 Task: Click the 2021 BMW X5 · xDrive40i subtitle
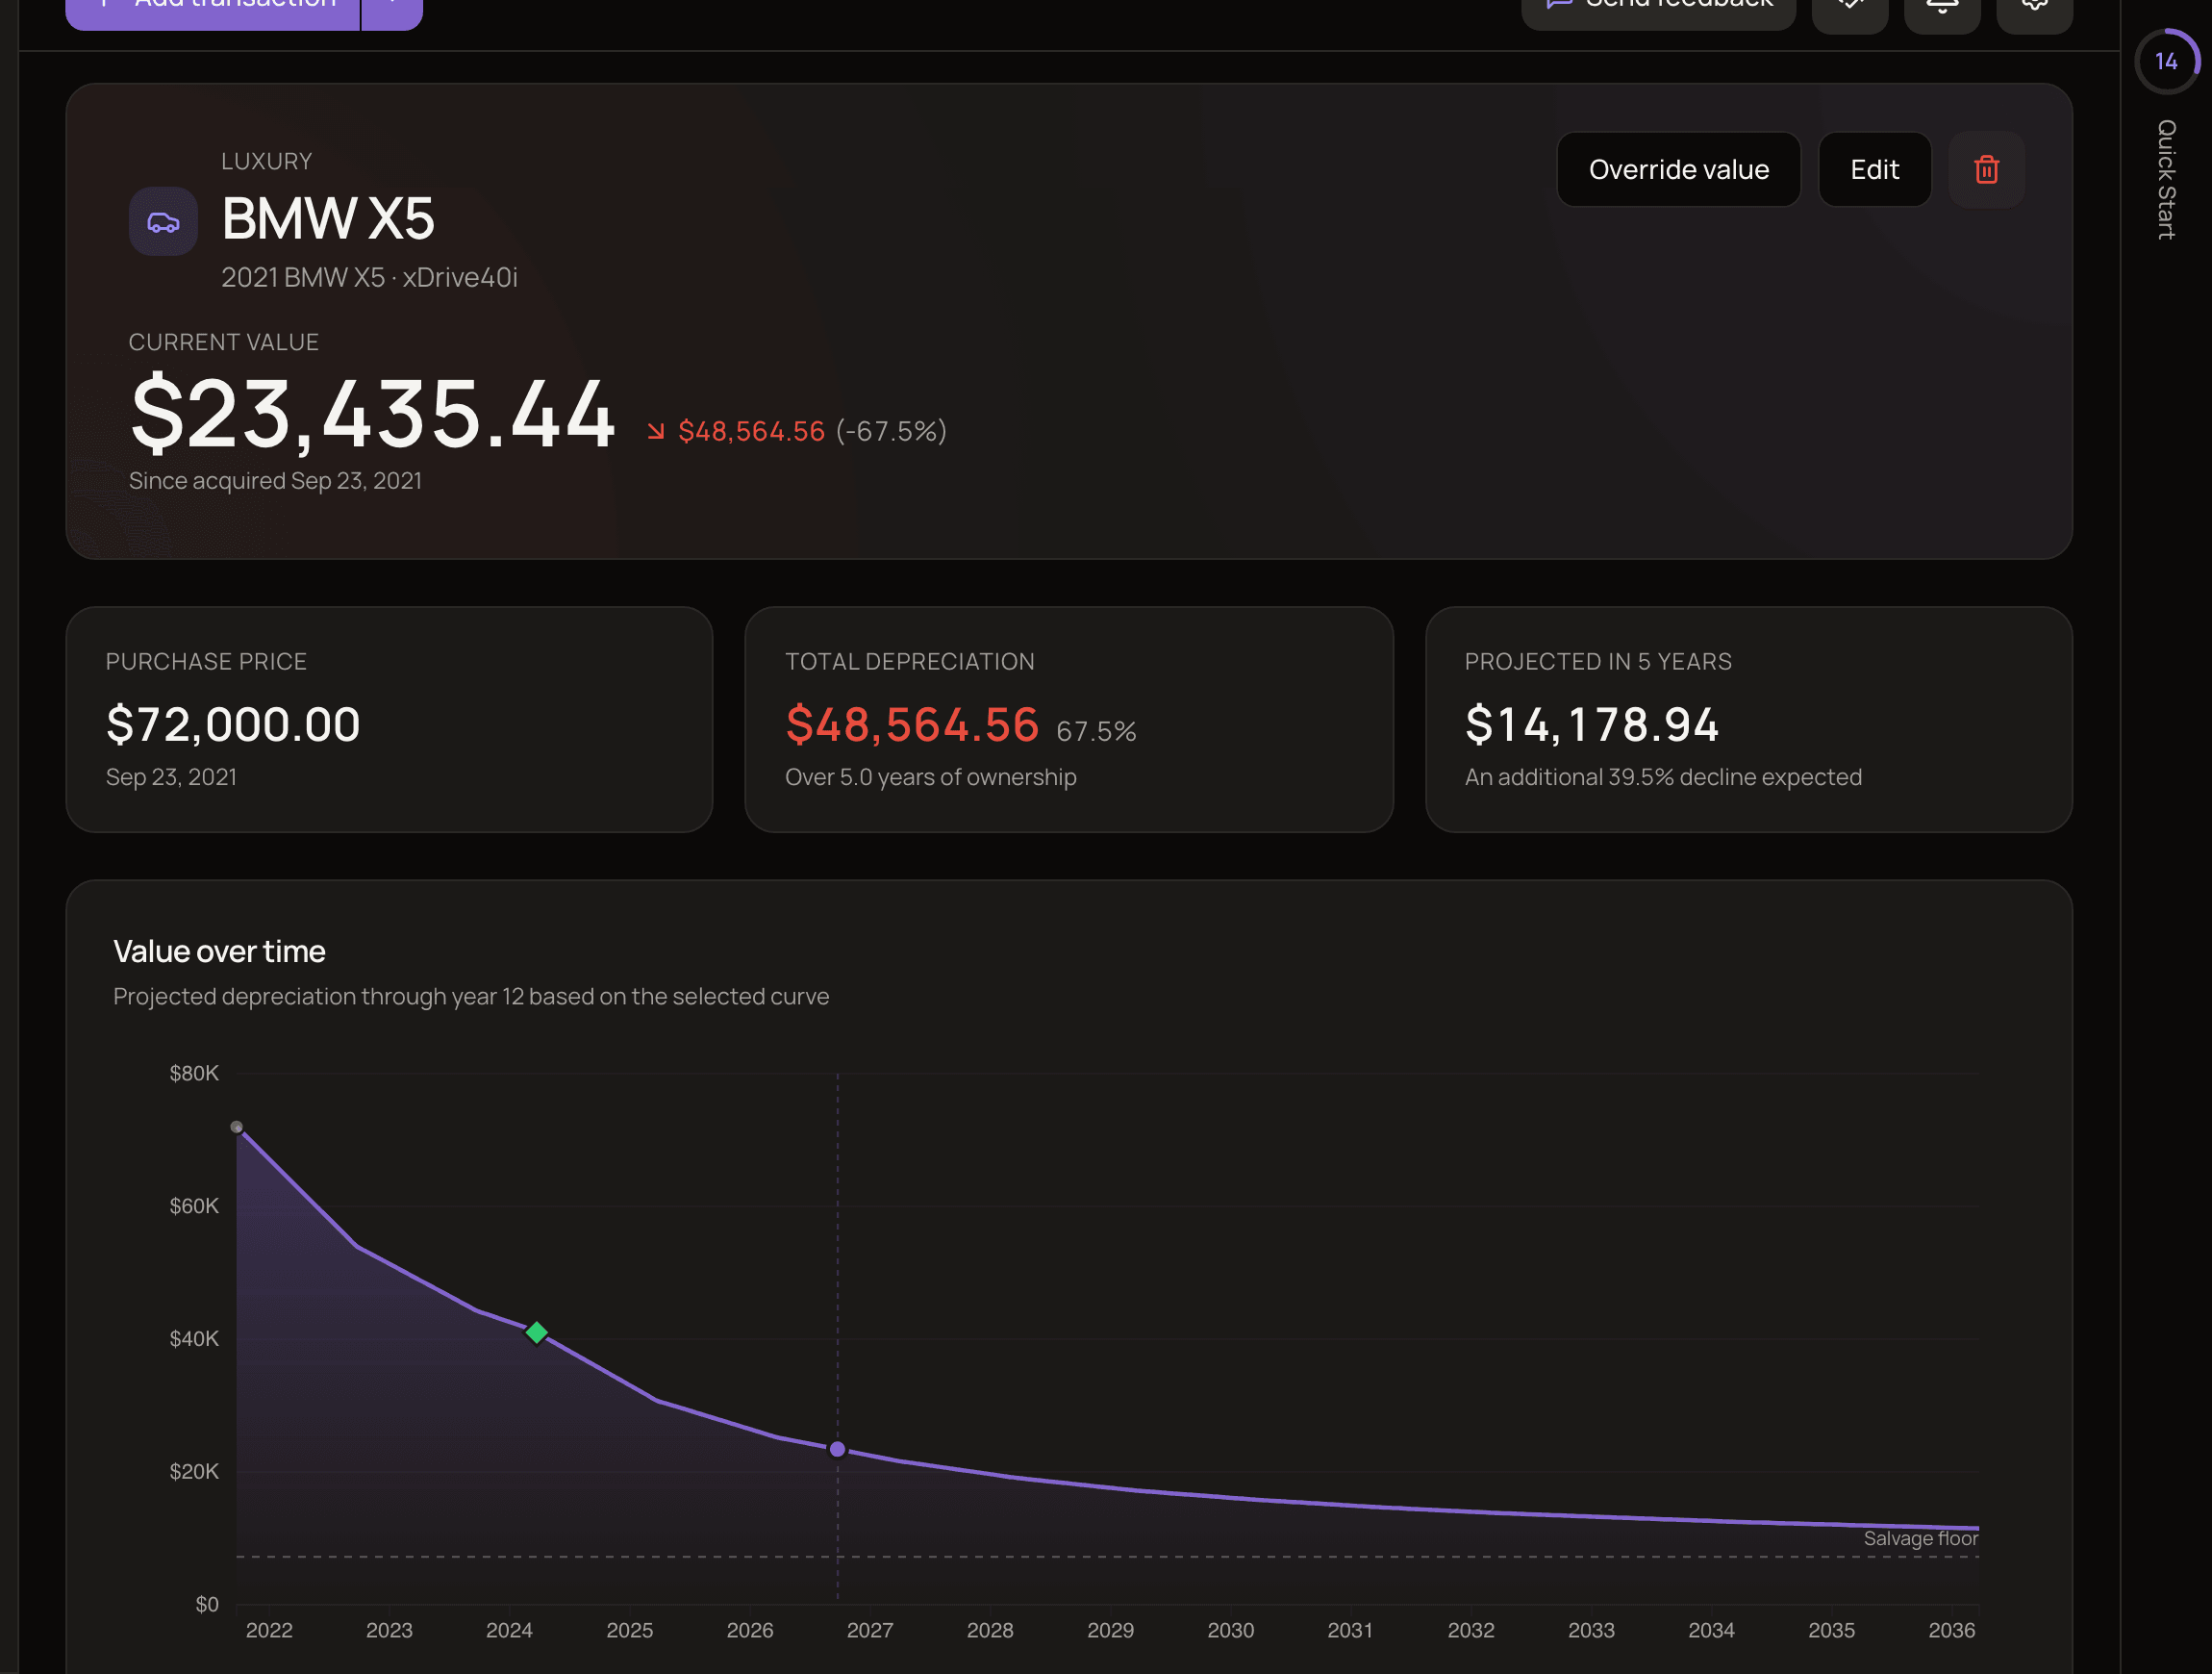(x=369, y=277)
